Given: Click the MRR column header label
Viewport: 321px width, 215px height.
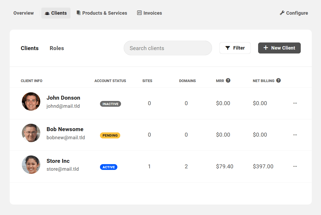Looking at the screenshot, I should (x=220, y=81).
